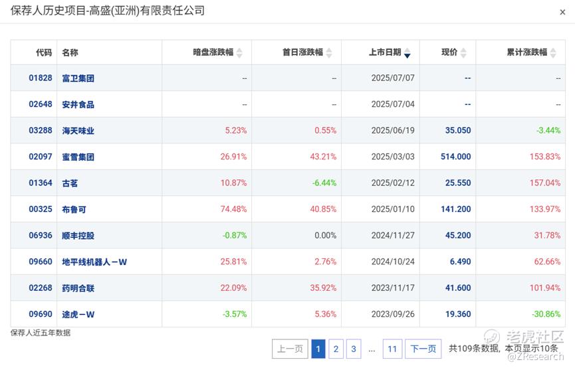
Task: Click first-day change -6.44% for 古茗
Action: 324,183
